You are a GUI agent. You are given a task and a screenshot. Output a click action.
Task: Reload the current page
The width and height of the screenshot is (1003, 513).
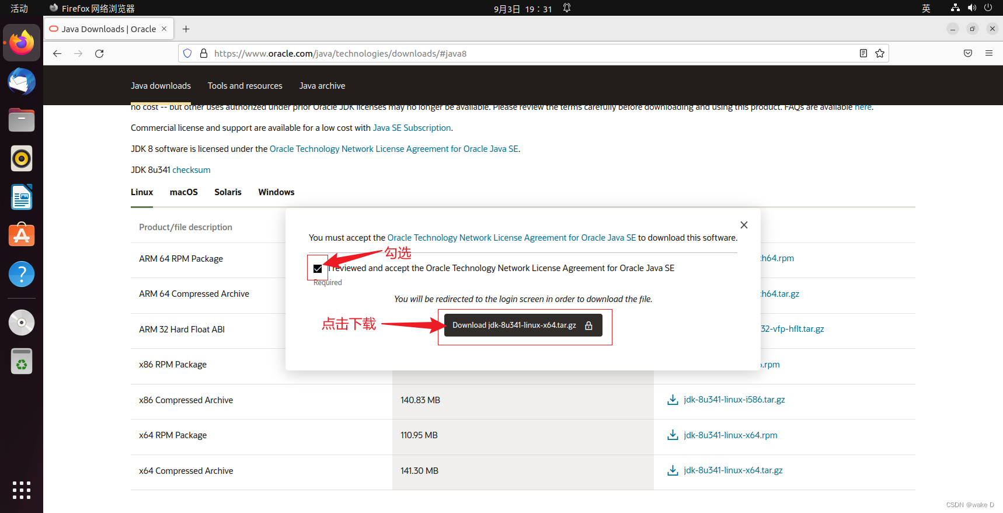[99, 53]
